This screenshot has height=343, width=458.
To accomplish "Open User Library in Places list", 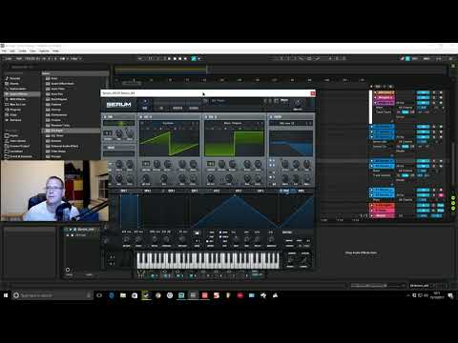I will (18, 141).
